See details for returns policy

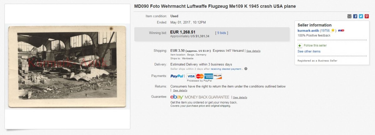coord(180,90)
